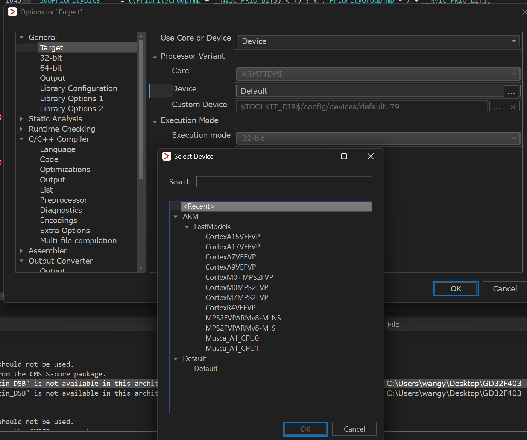
Task: Select the Default device leaf entry
Action: tap(206, 369)
